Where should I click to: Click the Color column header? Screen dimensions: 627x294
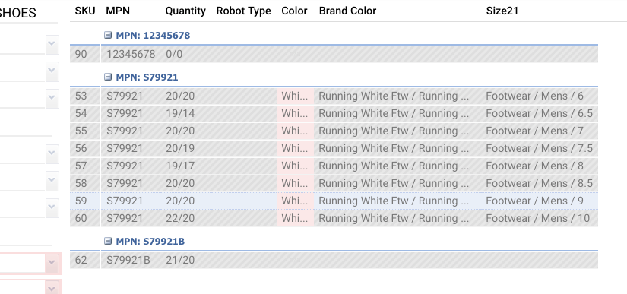coord(294,11)
